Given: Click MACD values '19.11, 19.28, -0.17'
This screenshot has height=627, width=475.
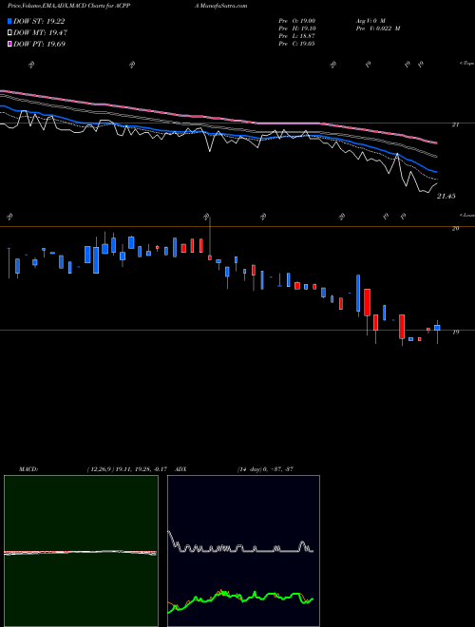Looking at the screenshot, I should click(142, 469).
